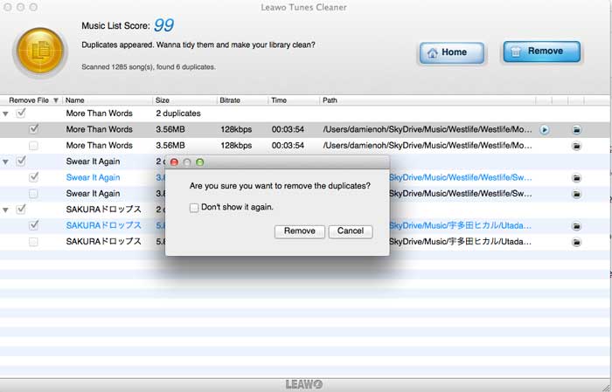The image size is (612, 392).
Task: Open folder for blue Swear It Again file
Action: [576, 178]
